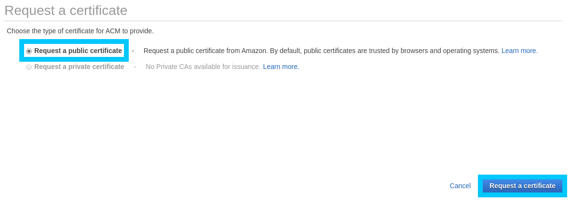Image resolution: width=571 pixels, height=206 pixels.
Task: Open Learn more link beside Private CAs message
Action: tap(281, 67)
